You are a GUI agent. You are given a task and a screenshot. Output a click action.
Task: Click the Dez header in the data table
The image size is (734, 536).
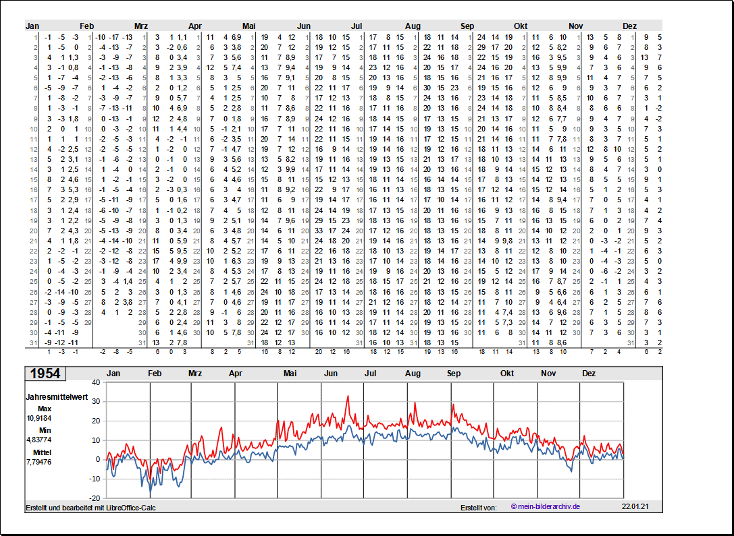pos(629,26)
